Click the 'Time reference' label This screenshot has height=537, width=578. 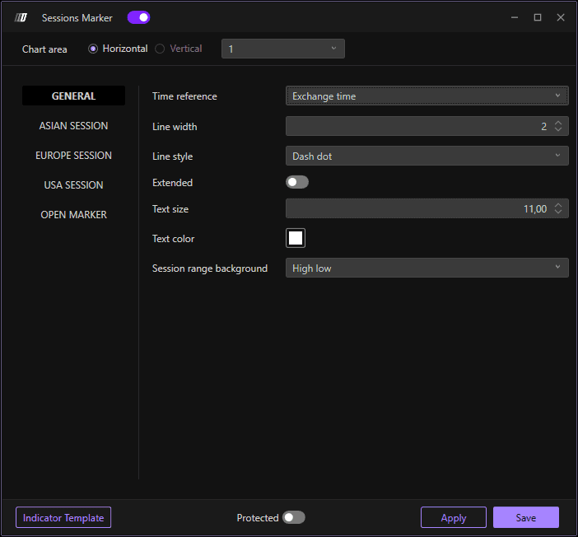point(184,96)
